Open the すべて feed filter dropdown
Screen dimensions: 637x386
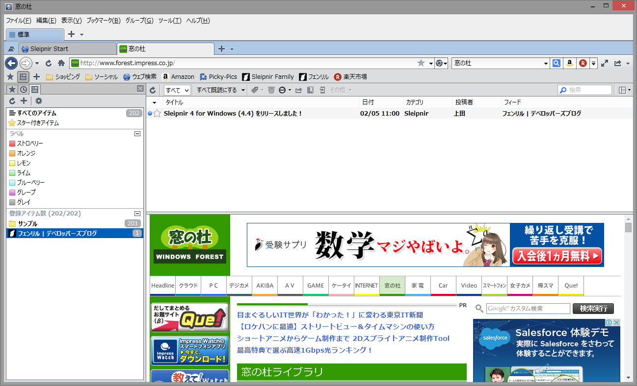pos(178,90)
